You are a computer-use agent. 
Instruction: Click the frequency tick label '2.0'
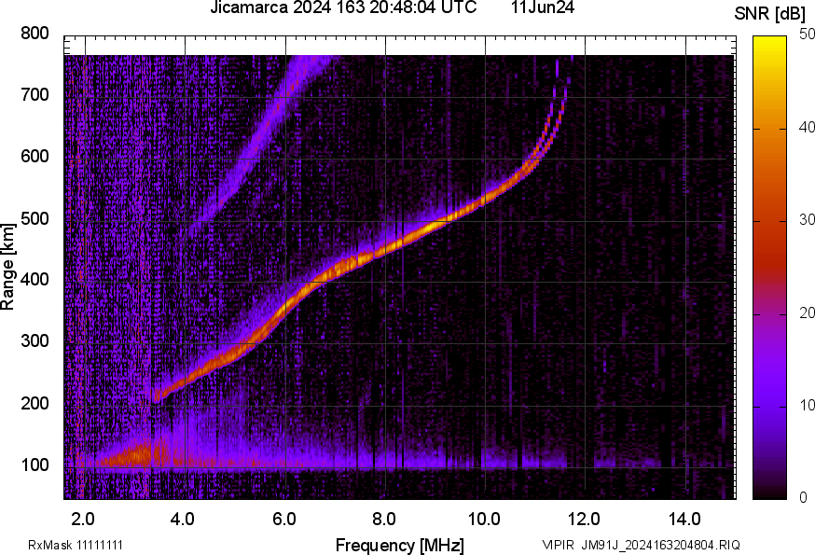(x=83, y=519)
